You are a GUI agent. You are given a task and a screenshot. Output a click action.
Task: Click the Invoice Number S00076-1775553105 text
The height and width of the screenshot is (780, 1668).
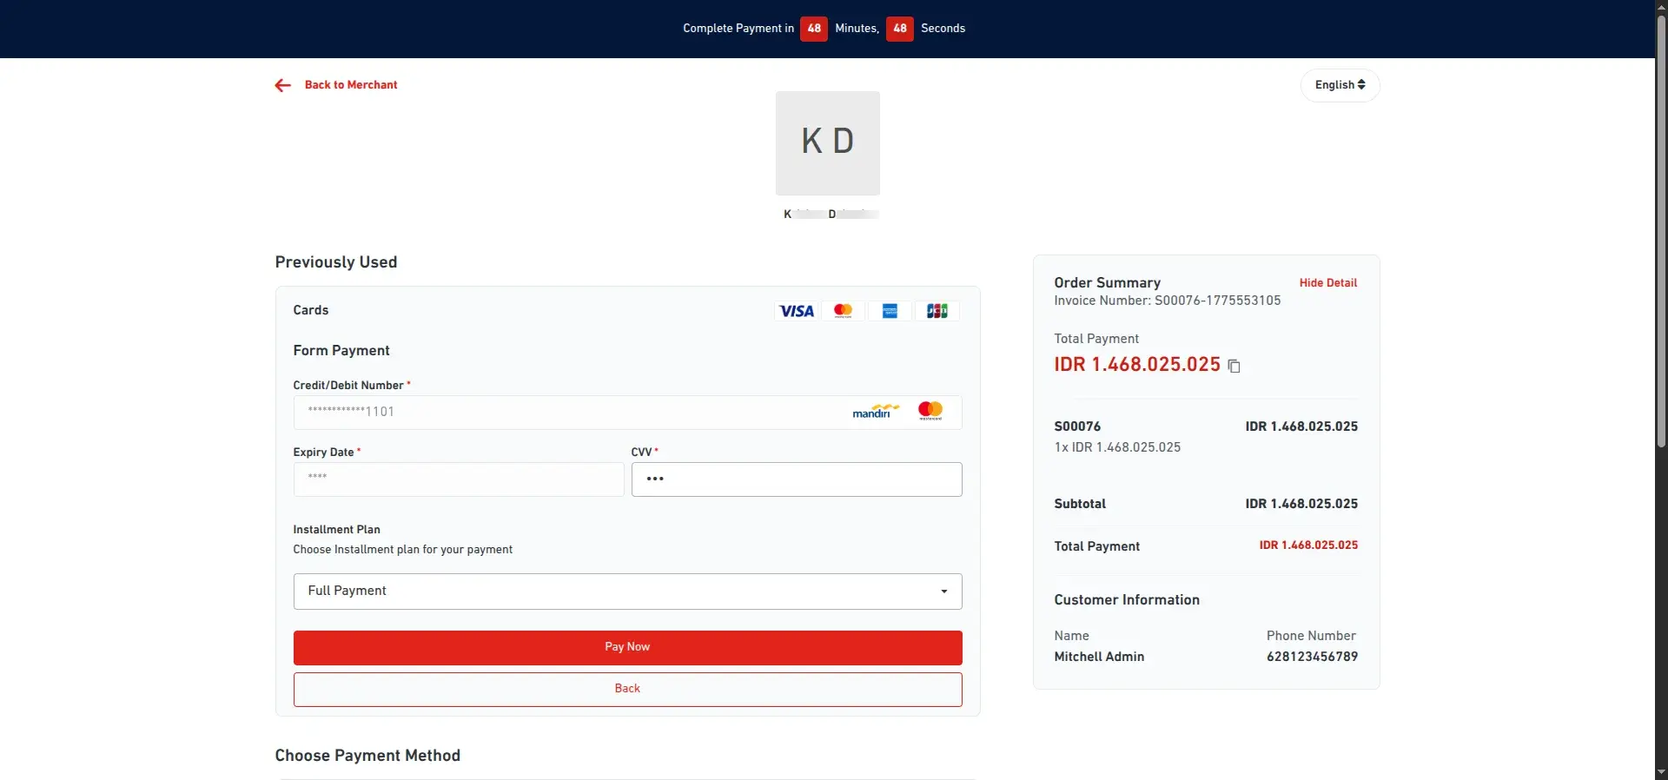coord(1167,301)
